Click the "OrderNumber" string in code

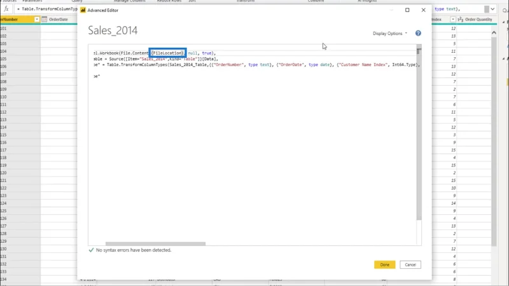point(228,65)
